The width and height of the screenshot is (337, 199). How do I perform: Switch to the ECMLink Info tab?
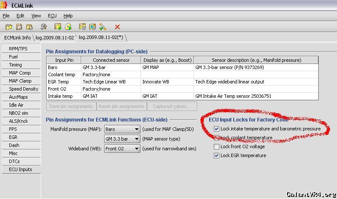coord(17,38)
